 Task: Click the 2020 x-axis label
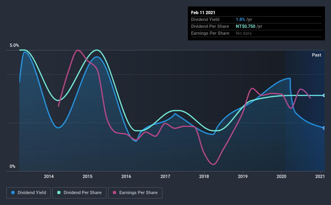pos(281,176)
